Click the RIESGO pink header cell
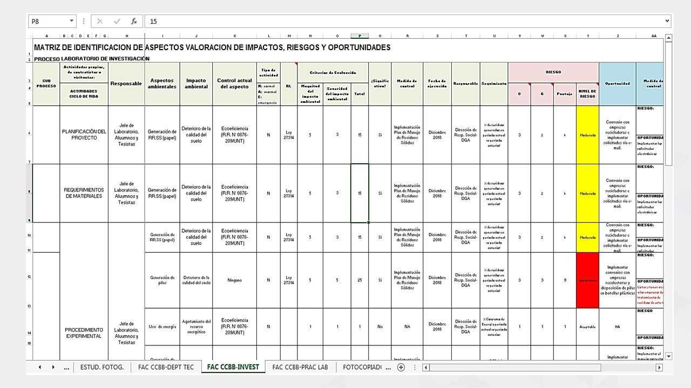Screen dimensions: 691x388 click(x=553, y=72)
